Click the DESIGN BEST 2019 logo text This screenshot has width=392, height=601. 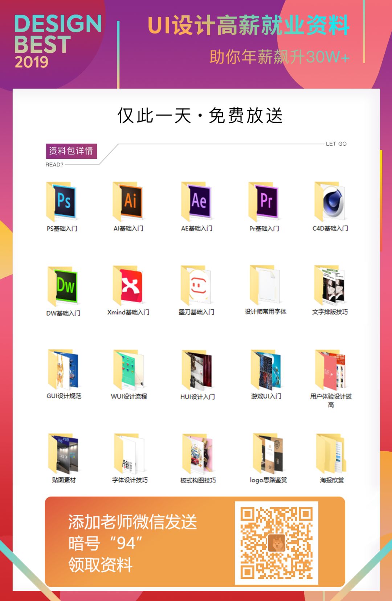pyautogui.click(x=58, y=41)
